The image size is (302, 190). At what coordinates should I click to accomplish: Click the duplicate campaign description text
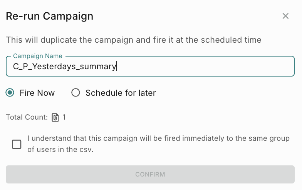click(x=134, y=40)
